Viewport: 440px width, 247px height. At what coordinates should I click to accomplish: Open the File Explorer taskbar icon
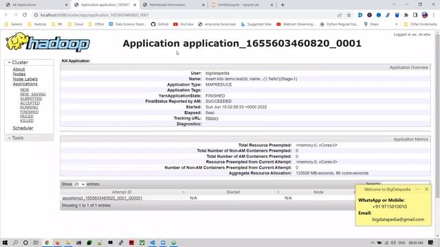68,242
